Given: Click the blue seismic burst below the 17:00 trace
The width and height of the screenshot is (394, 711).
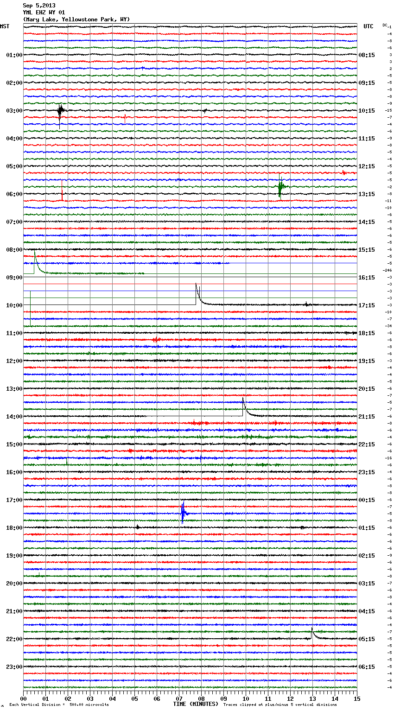Looking at the screenshot, I should [184, 513].
